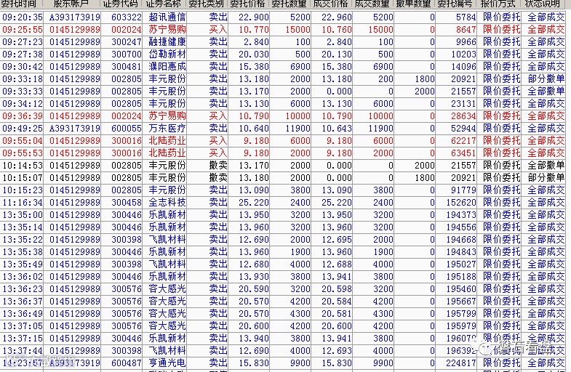Select order number 195667
571x372 pixels.
point(461,302)
